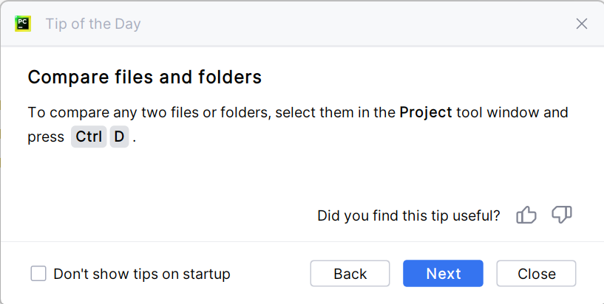Image resolution: width=604 pixels, height=304 pixels.
Task: Click the "Did you find this tip useful?" text
Action: (x=408, y=215)
